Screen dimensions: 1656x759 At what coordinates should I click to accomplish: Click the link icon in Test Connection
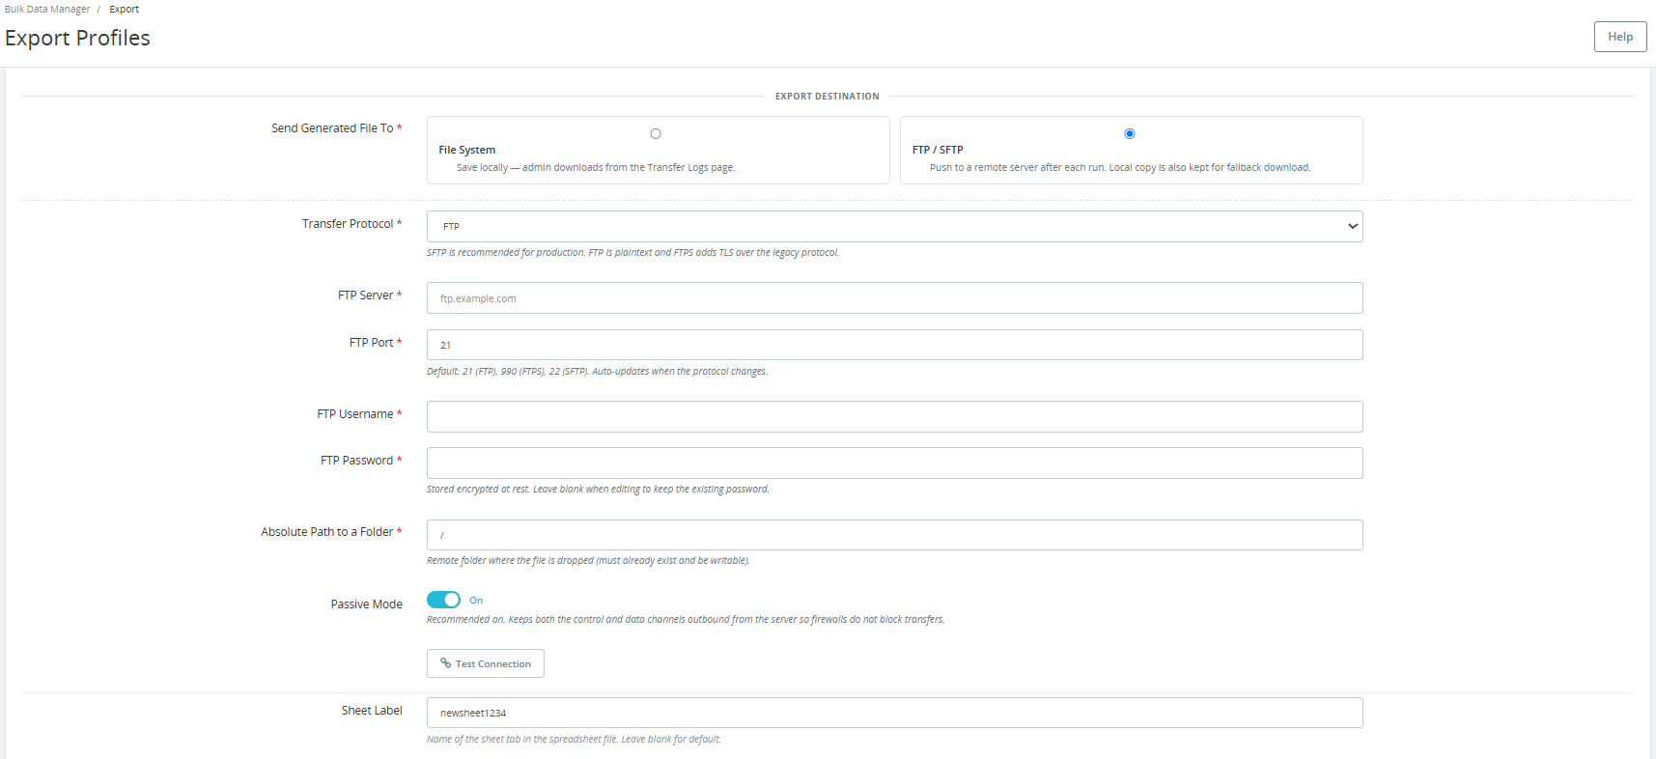pos(446,663)
